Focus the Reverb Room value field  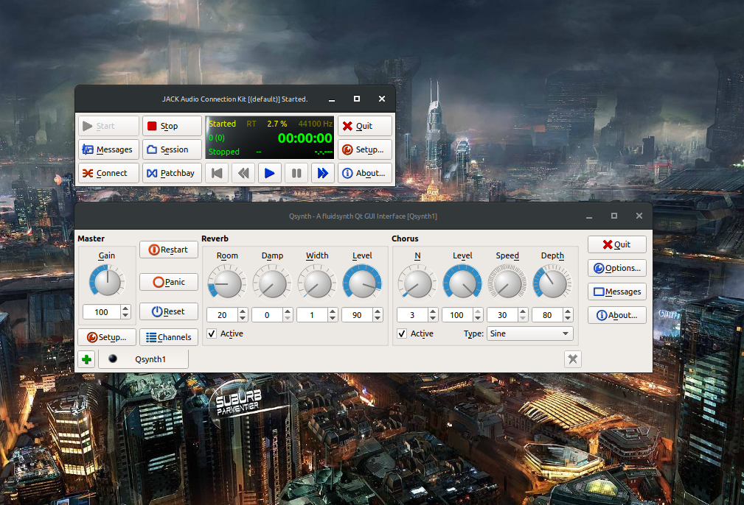click(x=222, y=315)
